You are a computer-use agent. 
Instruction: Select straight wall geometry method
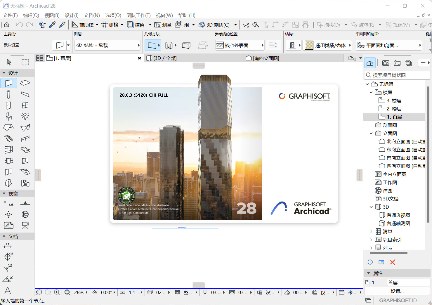(152, 45)
